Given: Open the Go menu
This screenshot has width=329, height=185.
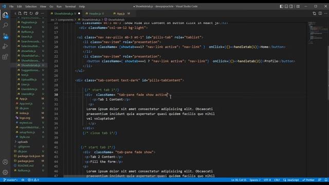Looking at the screenshot, I should coord(51,7).
